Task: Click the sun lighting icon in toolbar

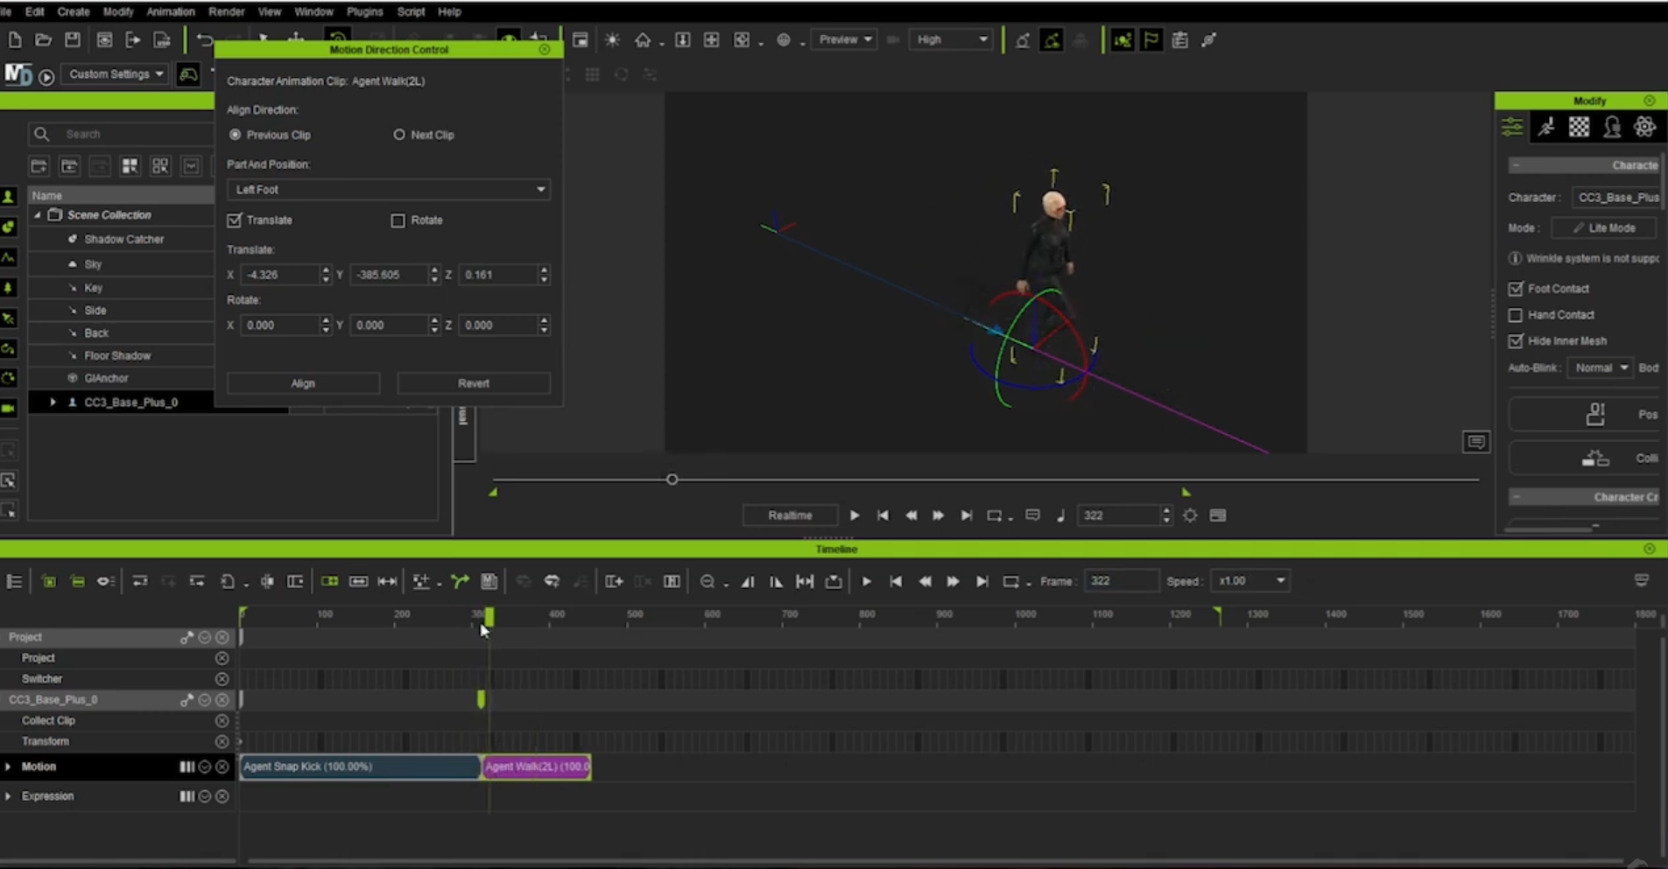Action: click(612, 40)
